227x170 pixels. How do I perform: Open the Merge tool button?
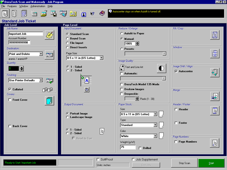215,96
